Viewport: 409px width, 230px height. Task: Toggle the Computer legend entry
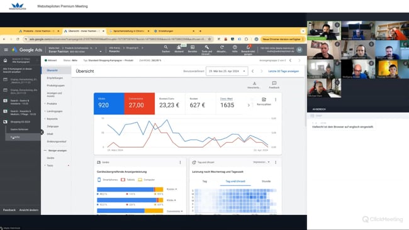point(147,180)
